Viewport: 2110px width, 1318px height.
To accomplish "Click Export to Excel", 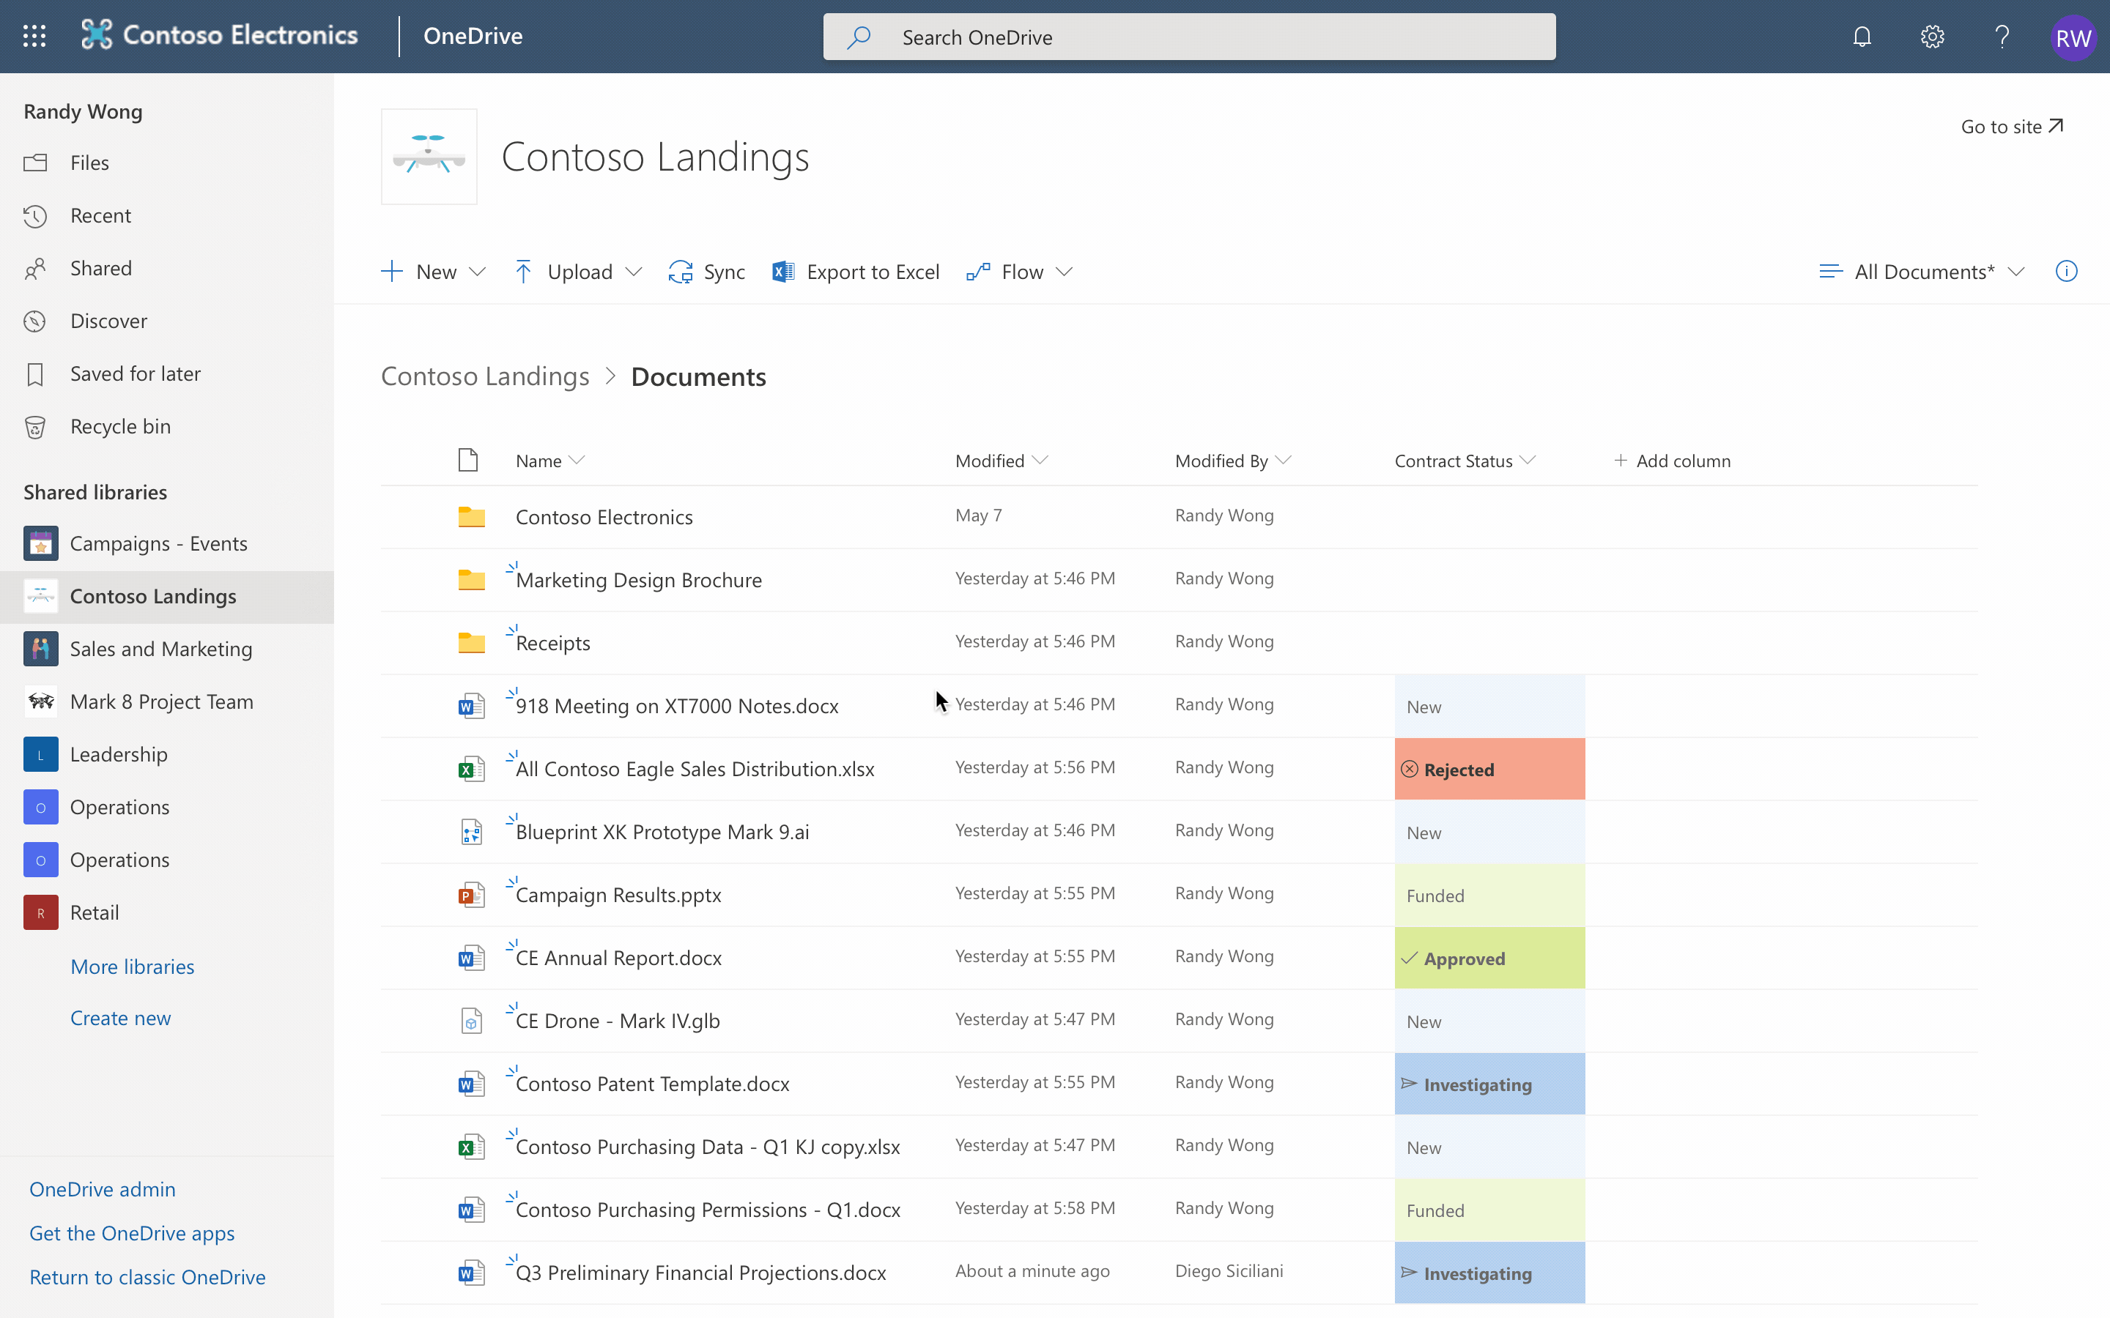I will [856, 272].
